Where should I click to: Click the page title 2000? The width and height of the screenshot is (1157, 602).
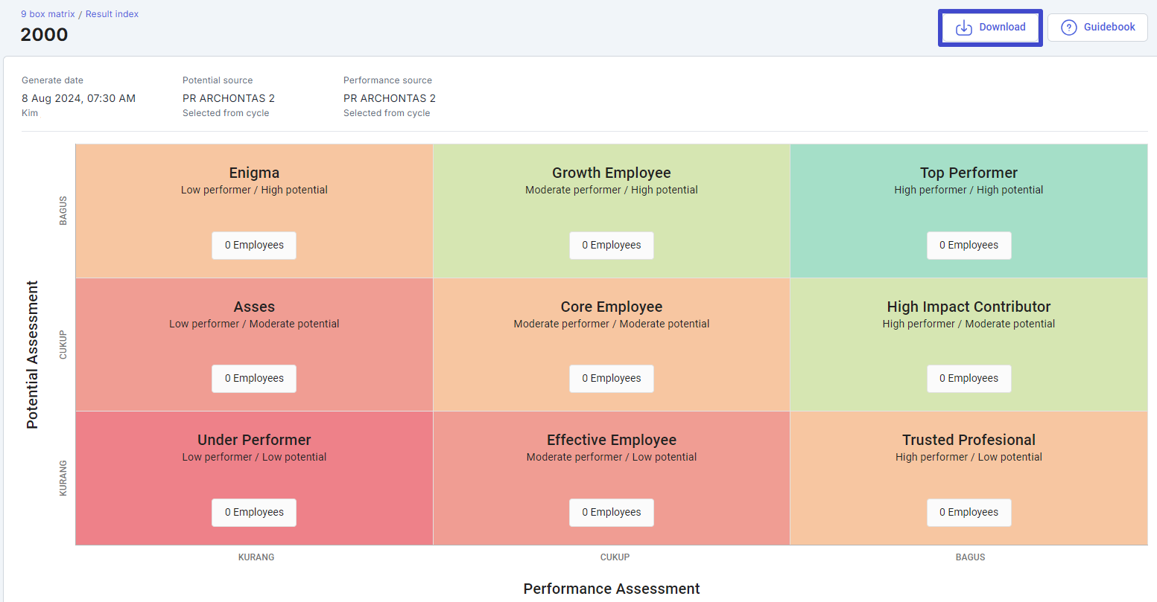[44, 35]
